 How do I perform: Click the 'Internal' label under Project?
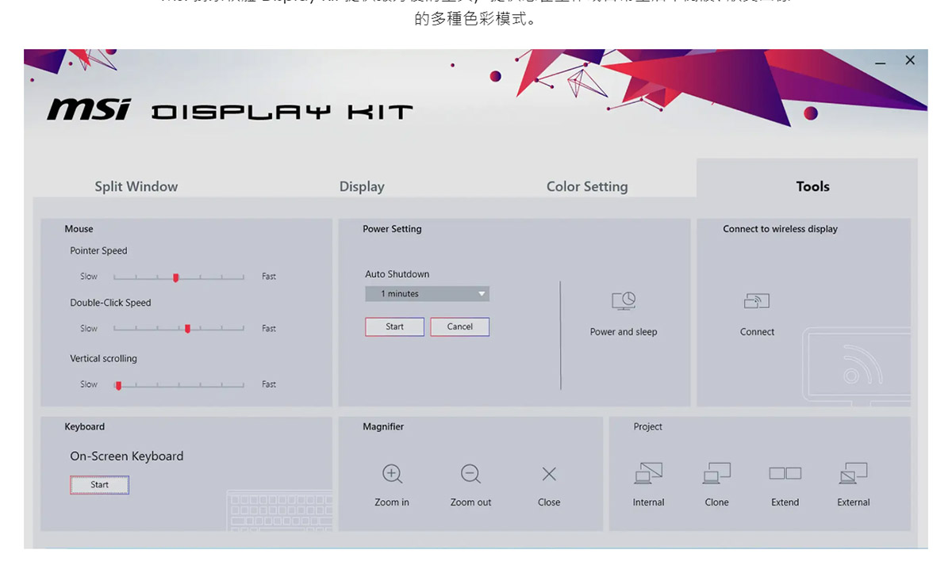coord(648,502)
